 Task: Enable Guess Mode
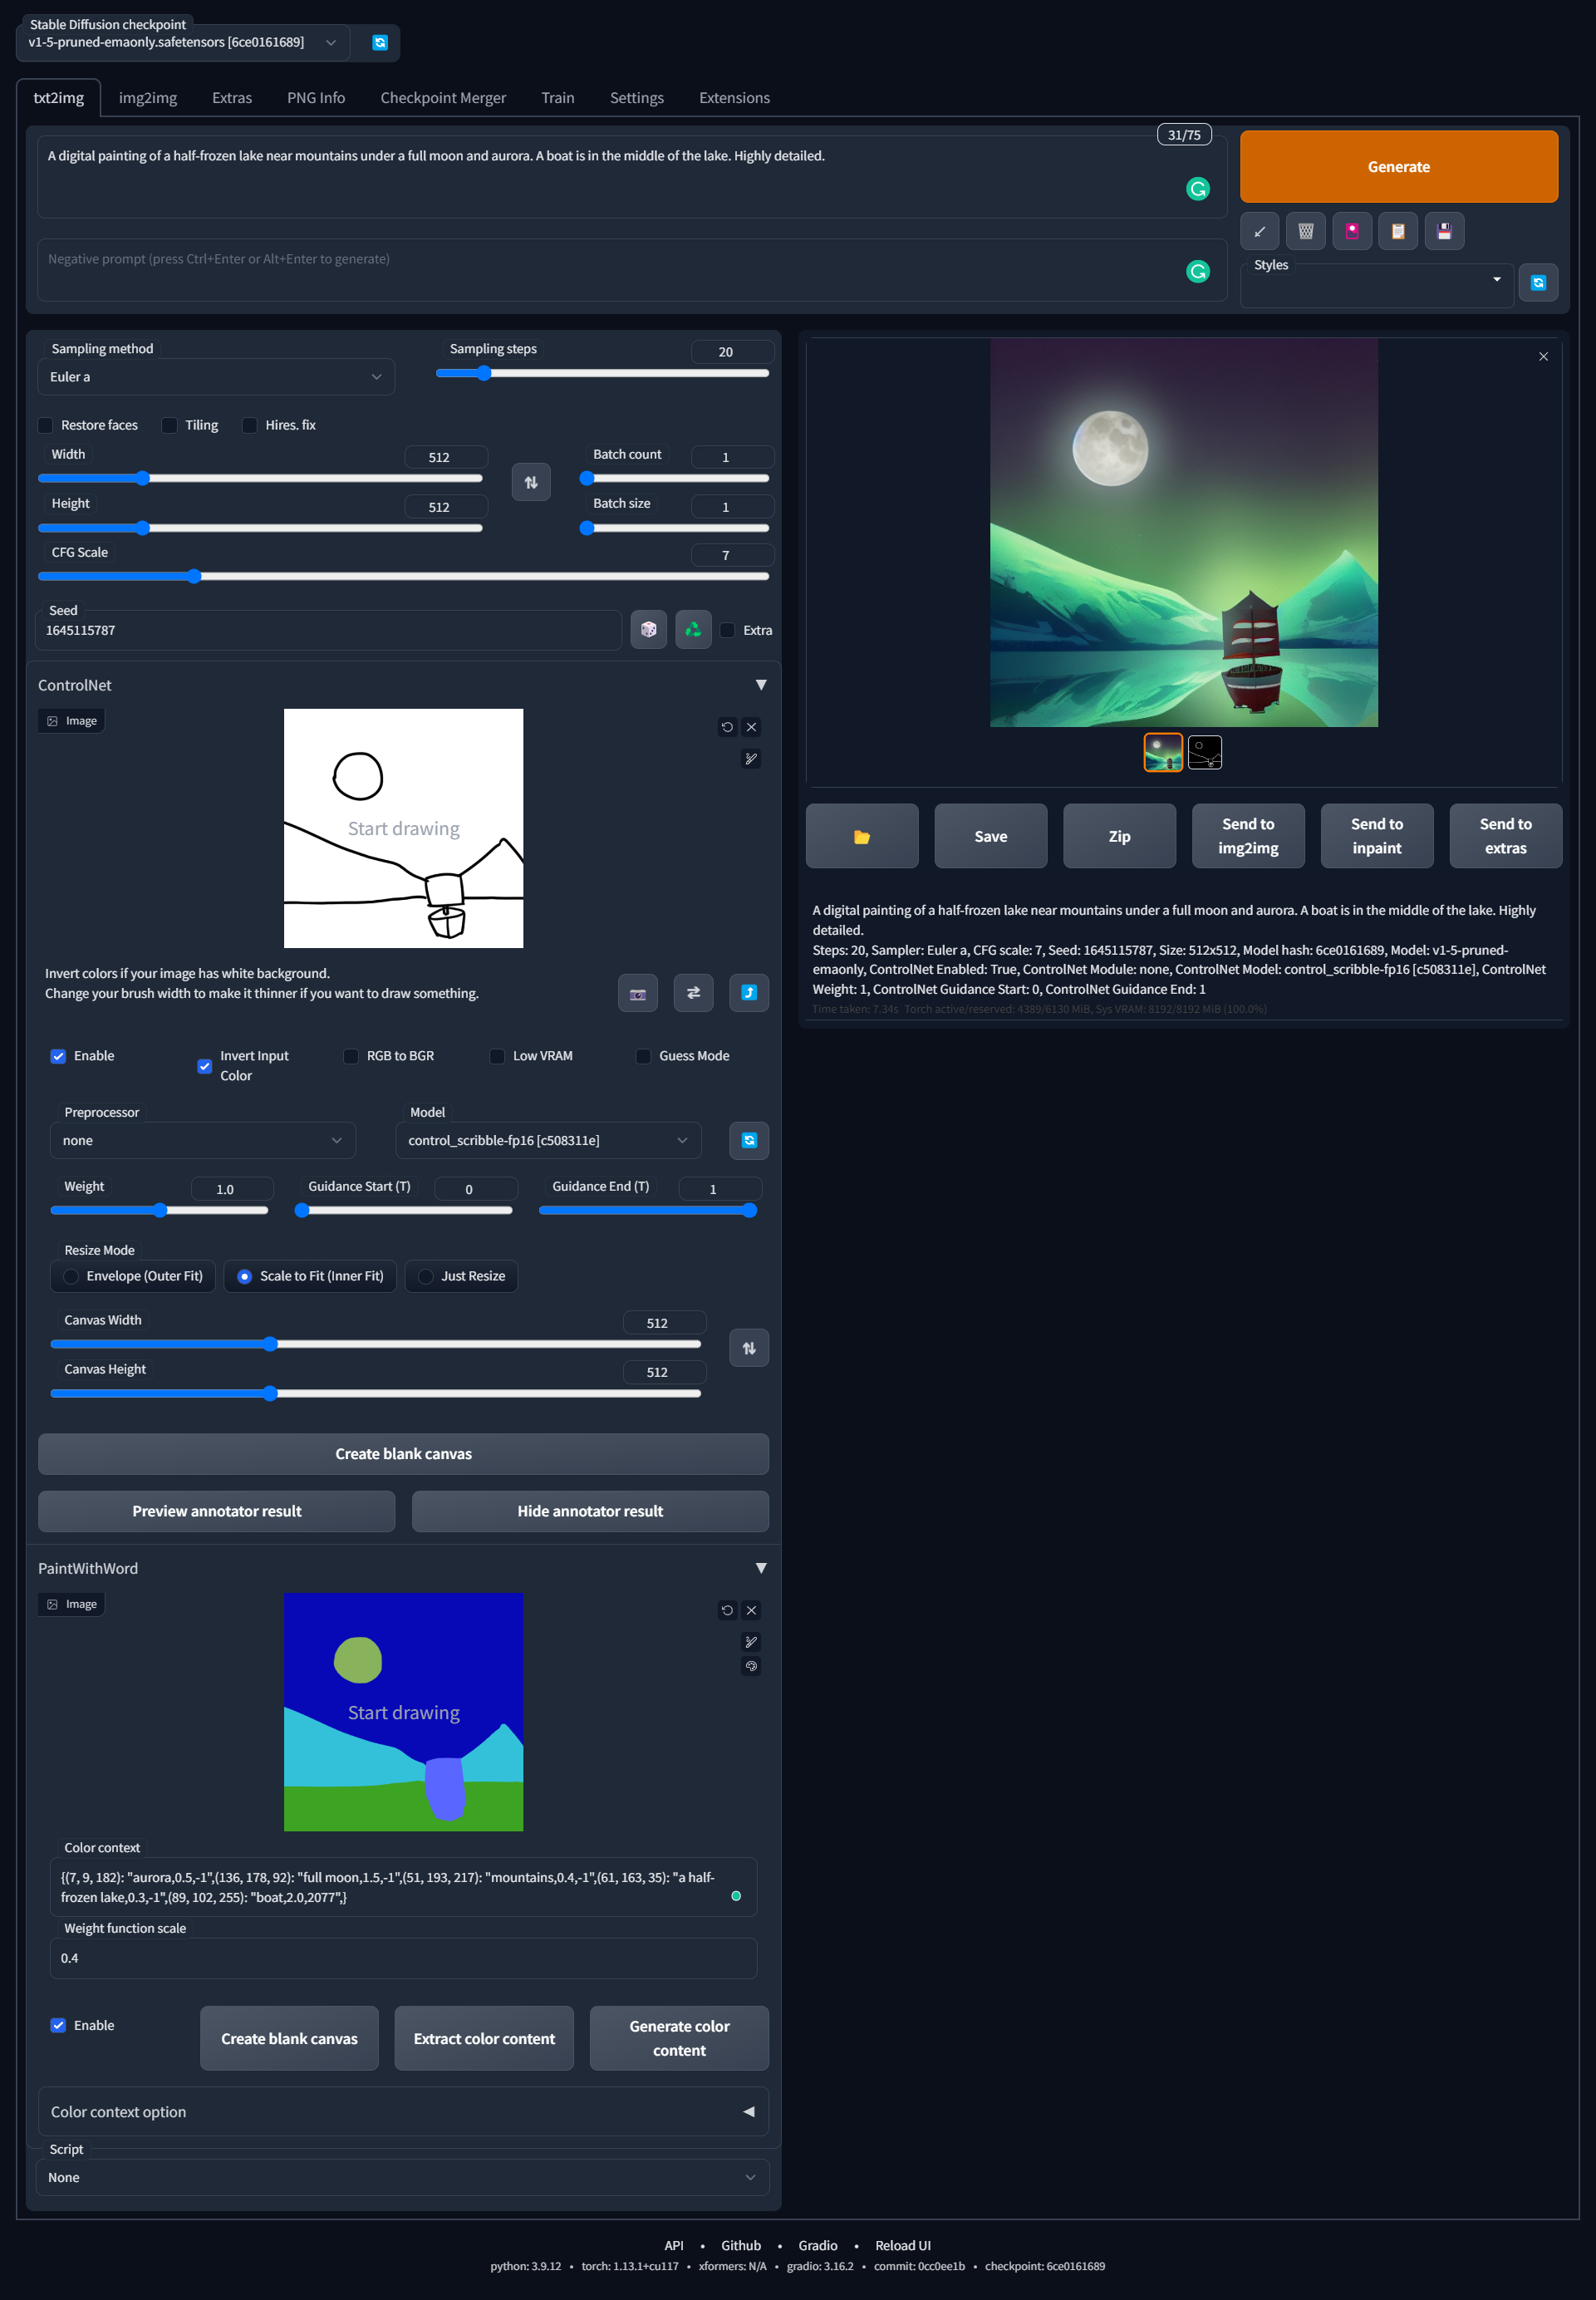[644, 1056]
